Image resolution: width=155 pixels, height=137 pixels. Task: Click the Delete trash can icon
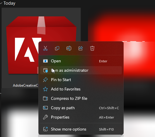point(92,48)
